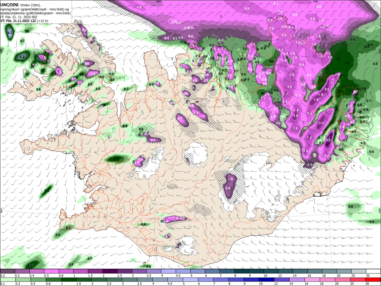This screenshot has width=381, height=286.
Task: Click the lower legend swatch starting at 0.3
Action: pos(22,280)
